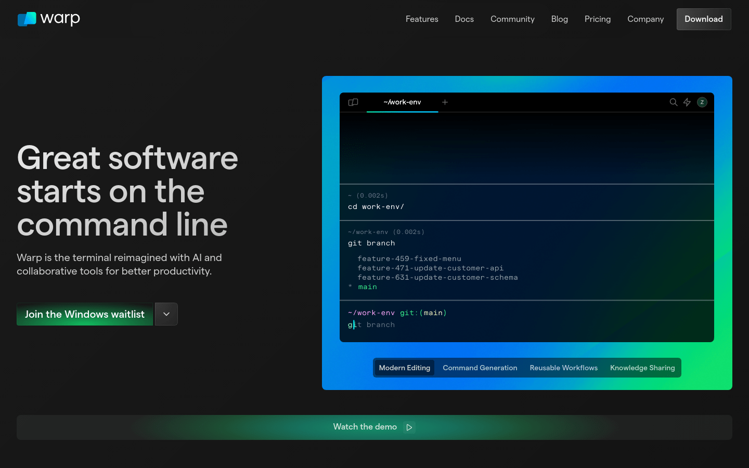Click the Download button

[x=704, y=19]
